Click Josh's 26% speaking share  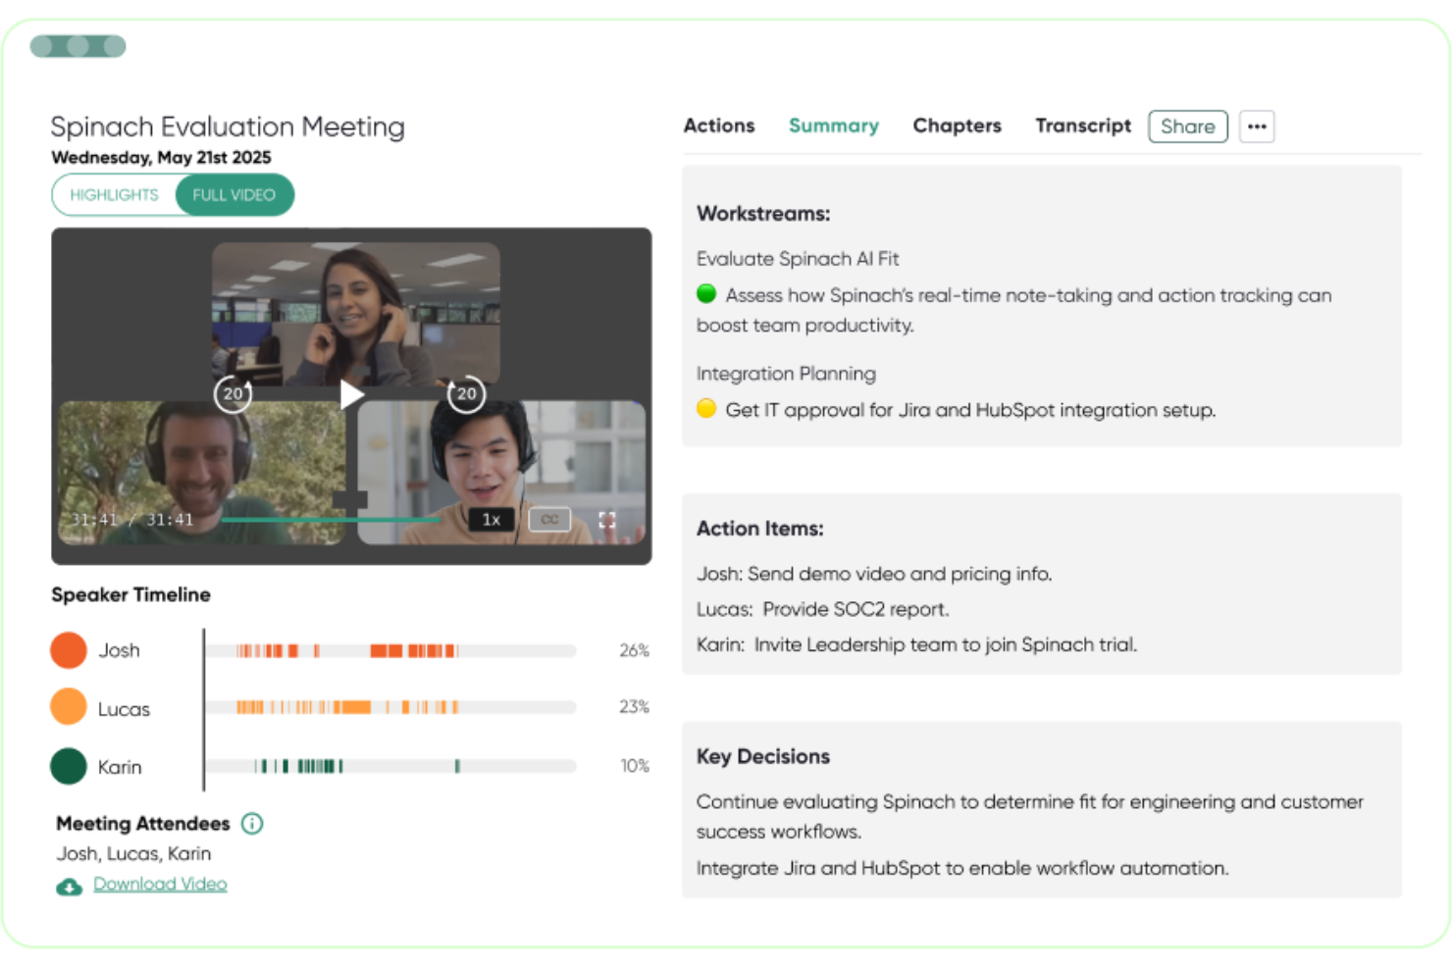pos(635,650)
